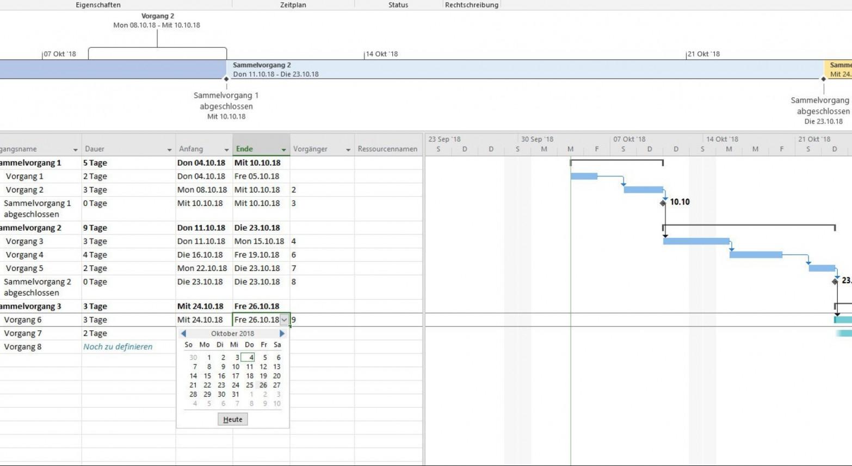Image resolution: width=852 pixels, height=466 pixels.
Task: Go to previous month in calendar
Action: tap(183, 333)
